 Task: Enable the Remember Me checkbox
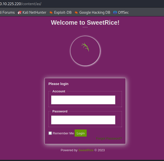[x=50, y=133]
